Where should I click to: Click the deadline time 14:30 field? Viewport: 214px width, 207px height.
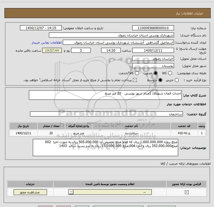click(111, 50)
